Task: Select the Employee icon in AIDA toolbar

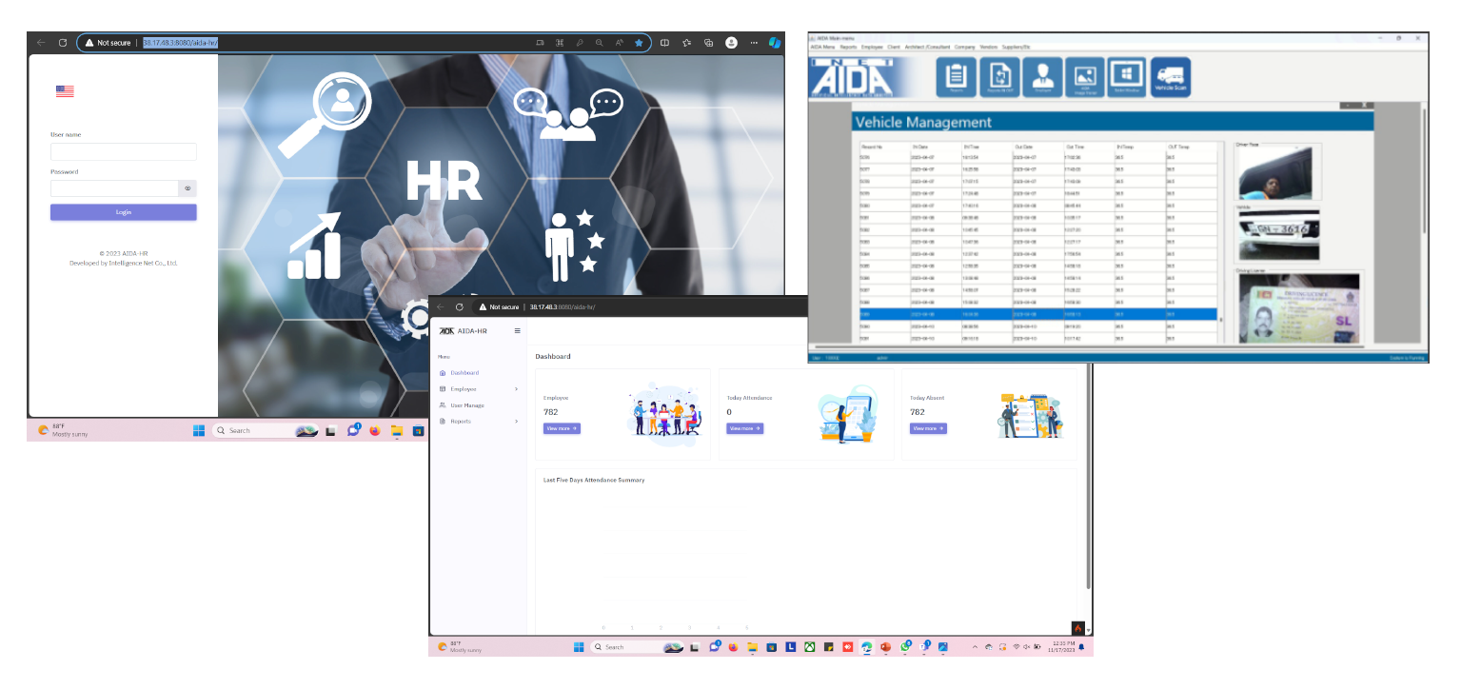Action: click(x=1041, y=77)
